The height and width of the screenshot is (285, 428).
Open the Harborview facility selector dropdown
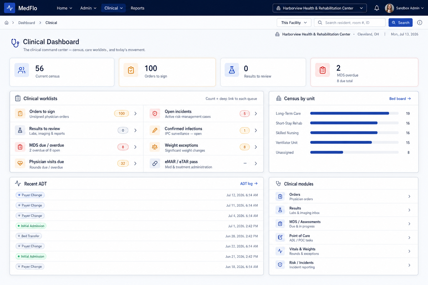click(320, 8)
